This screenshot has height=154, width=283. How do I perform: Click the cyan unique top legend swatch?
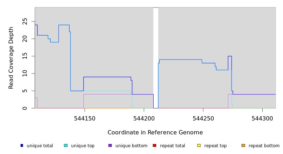point(66,145)
